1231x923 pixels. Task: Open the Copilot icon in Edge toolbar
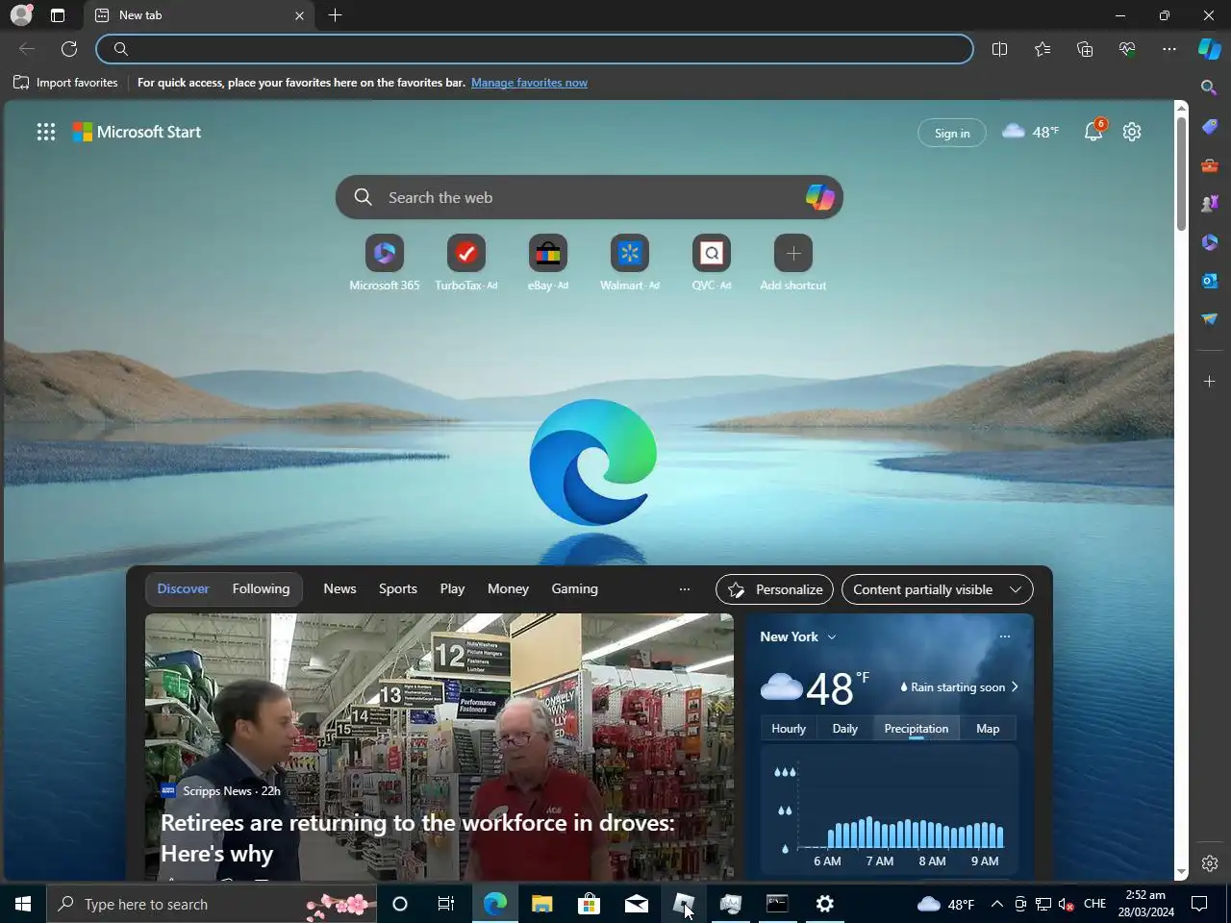click(x=1209, y=49)
